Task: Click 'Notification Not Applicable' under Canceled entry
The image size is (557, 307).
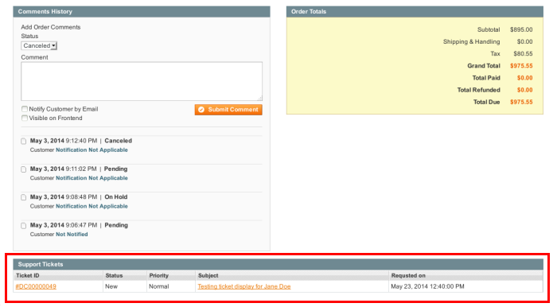Action: click(92, 150)
